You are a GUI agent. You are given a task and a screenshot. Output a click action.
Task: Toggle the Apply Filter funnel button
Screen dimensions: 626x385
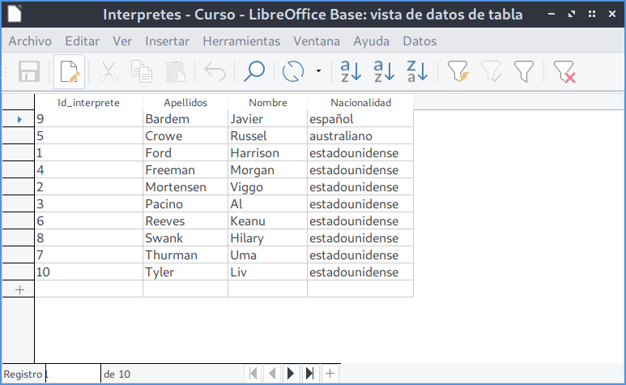click(491, 72)
